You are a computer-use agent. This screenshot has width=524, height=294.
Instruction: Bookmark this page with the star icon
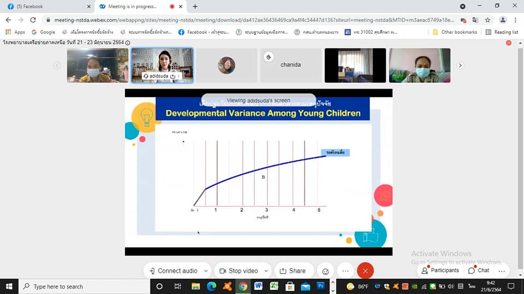point(487,20)
